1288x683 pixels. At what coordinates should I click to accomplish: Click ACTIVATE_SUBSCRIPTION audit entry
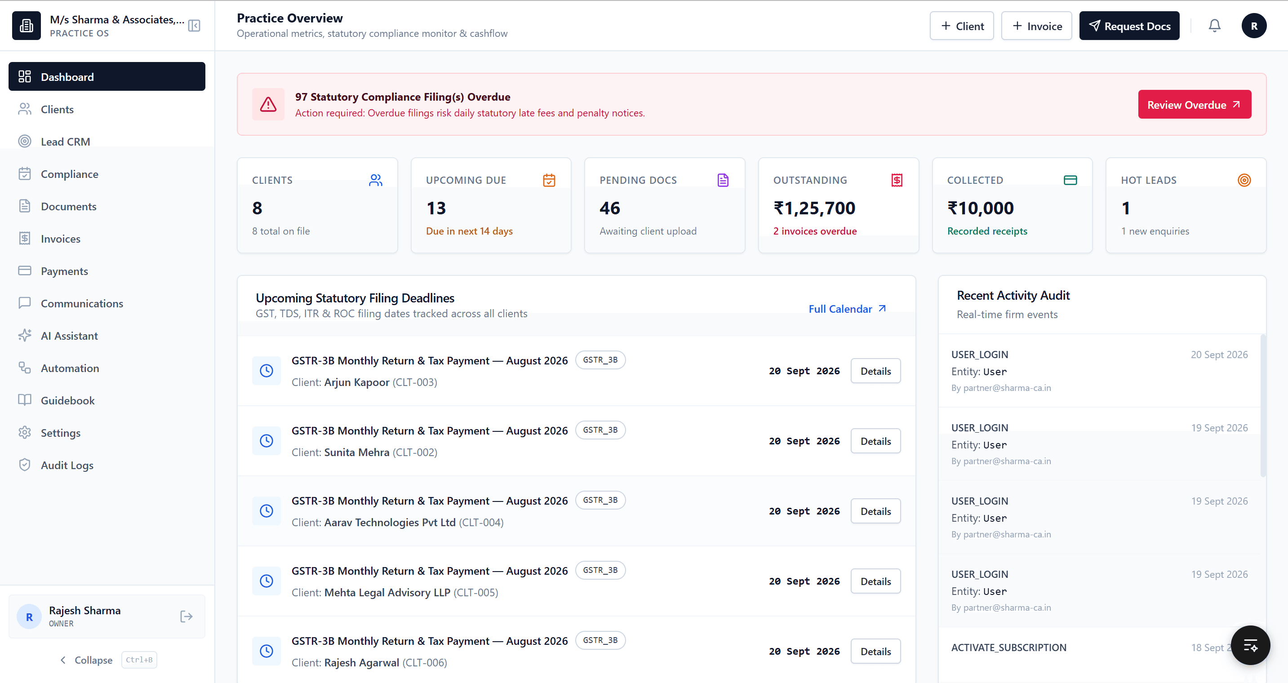pyautogui.click(x=1008, y=647)
